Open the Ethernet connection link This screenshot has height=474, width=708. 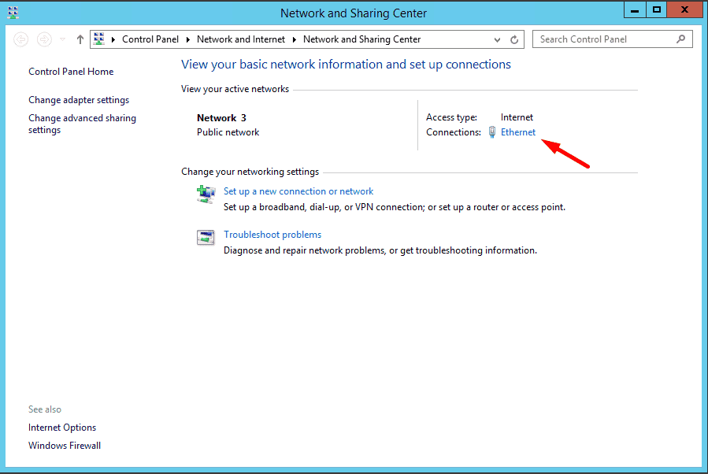point(518,132)
